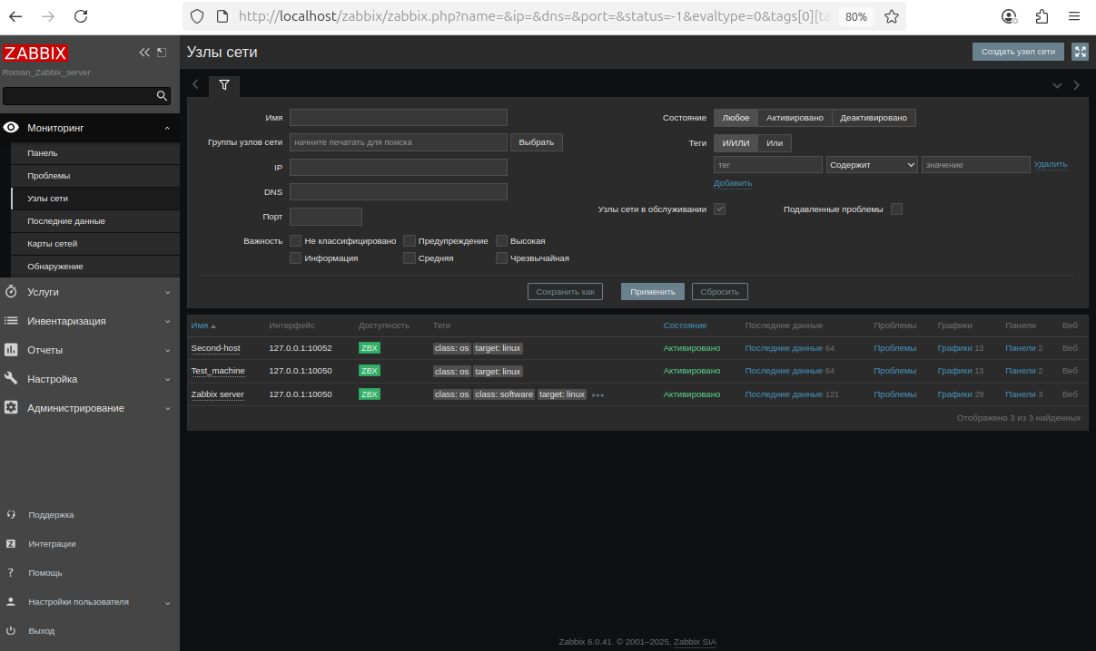This screenshot has height=651, width=1096.
Task: Check the Средняя severity box
Action: pos(410,258)
